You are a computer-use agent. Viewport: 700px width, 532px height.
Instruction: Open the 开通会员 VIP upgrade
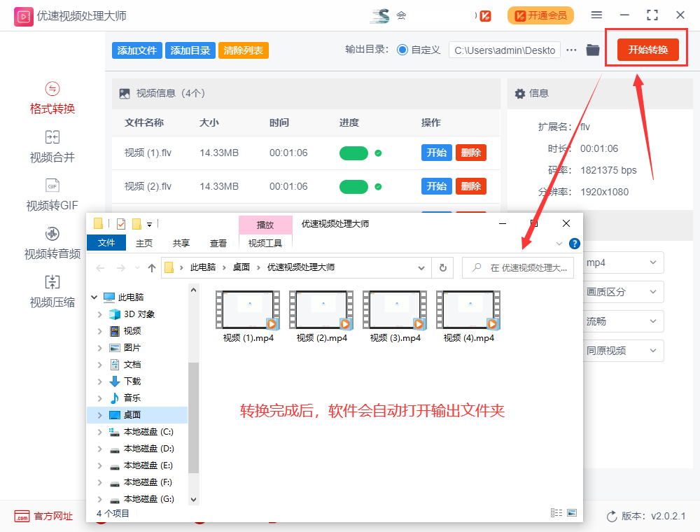coord(540,15)
